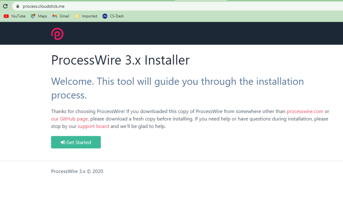The image size is (343, 204).
Task: Open the Maps bookmark
Action: (39, 16)
